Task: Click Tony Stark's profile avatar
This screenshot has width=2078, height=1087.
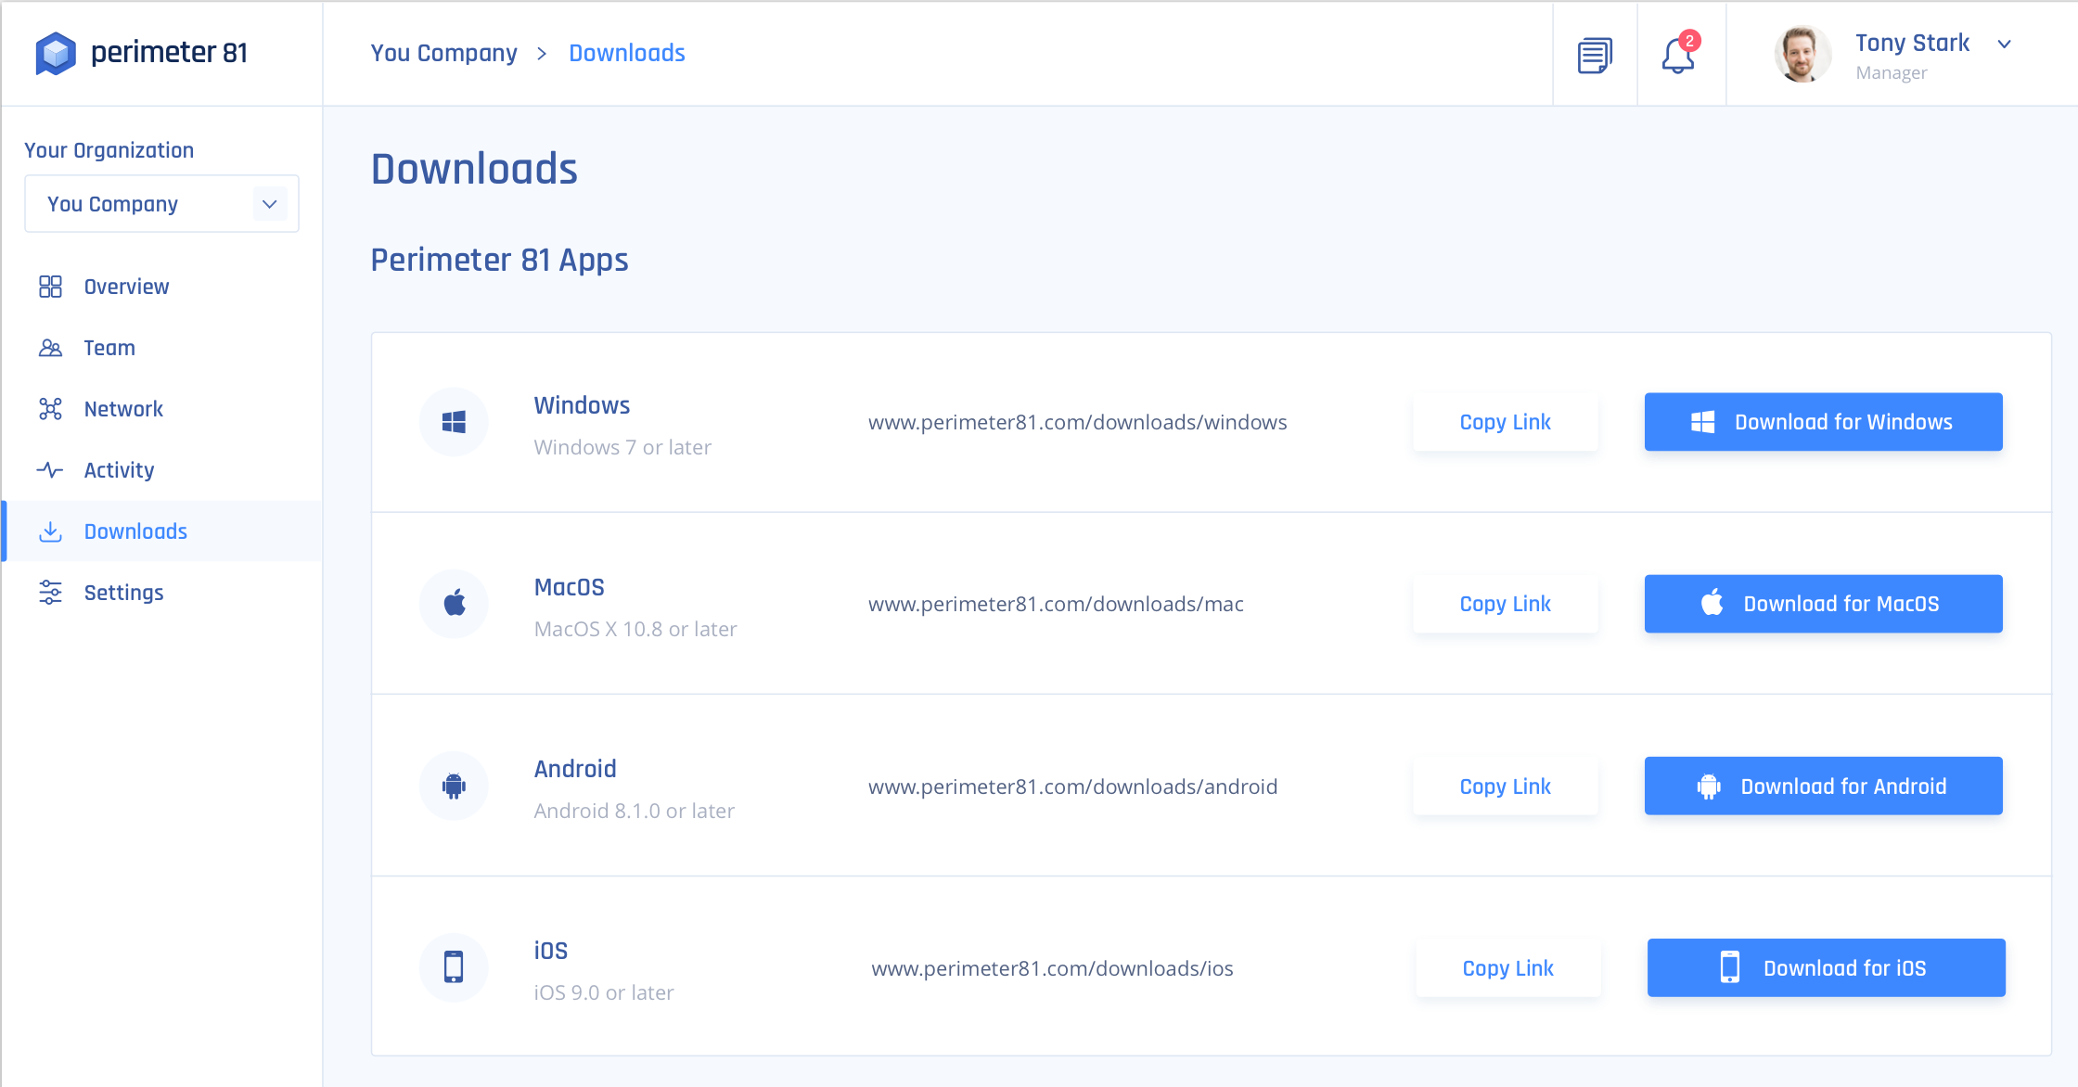Action: click(x=1802, y=55)
